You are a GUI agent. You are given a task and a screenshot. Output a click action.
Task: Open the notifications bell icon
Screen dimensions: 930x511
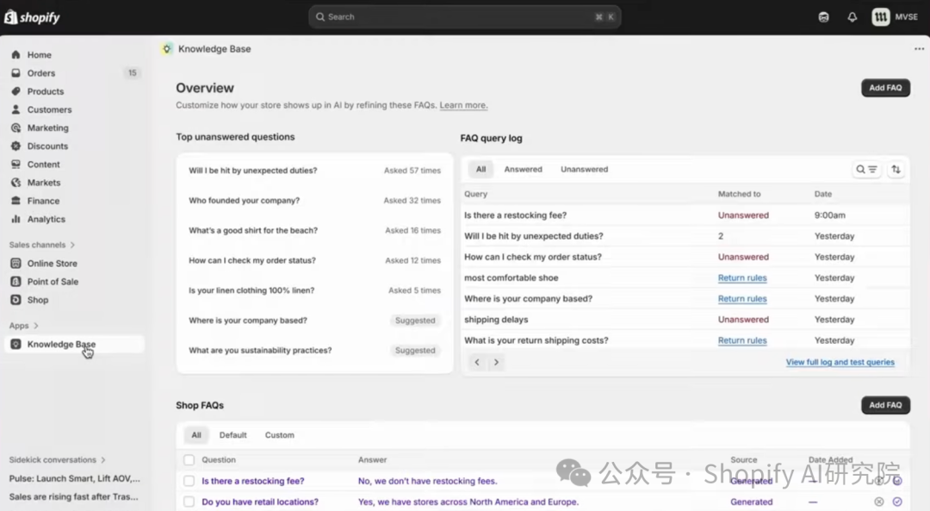click(852, 17)
